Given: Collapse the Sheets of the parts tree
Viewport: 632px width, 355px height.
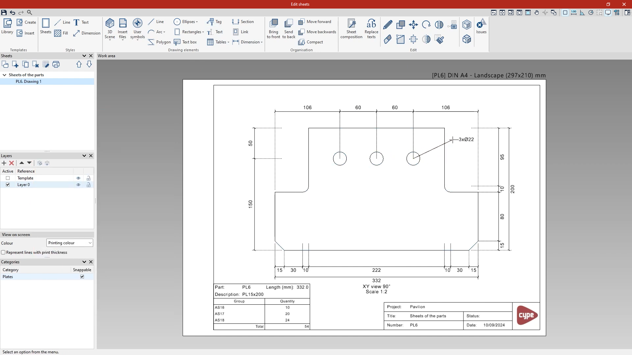Looking at the screenshot, I should [x=5, y=75].
